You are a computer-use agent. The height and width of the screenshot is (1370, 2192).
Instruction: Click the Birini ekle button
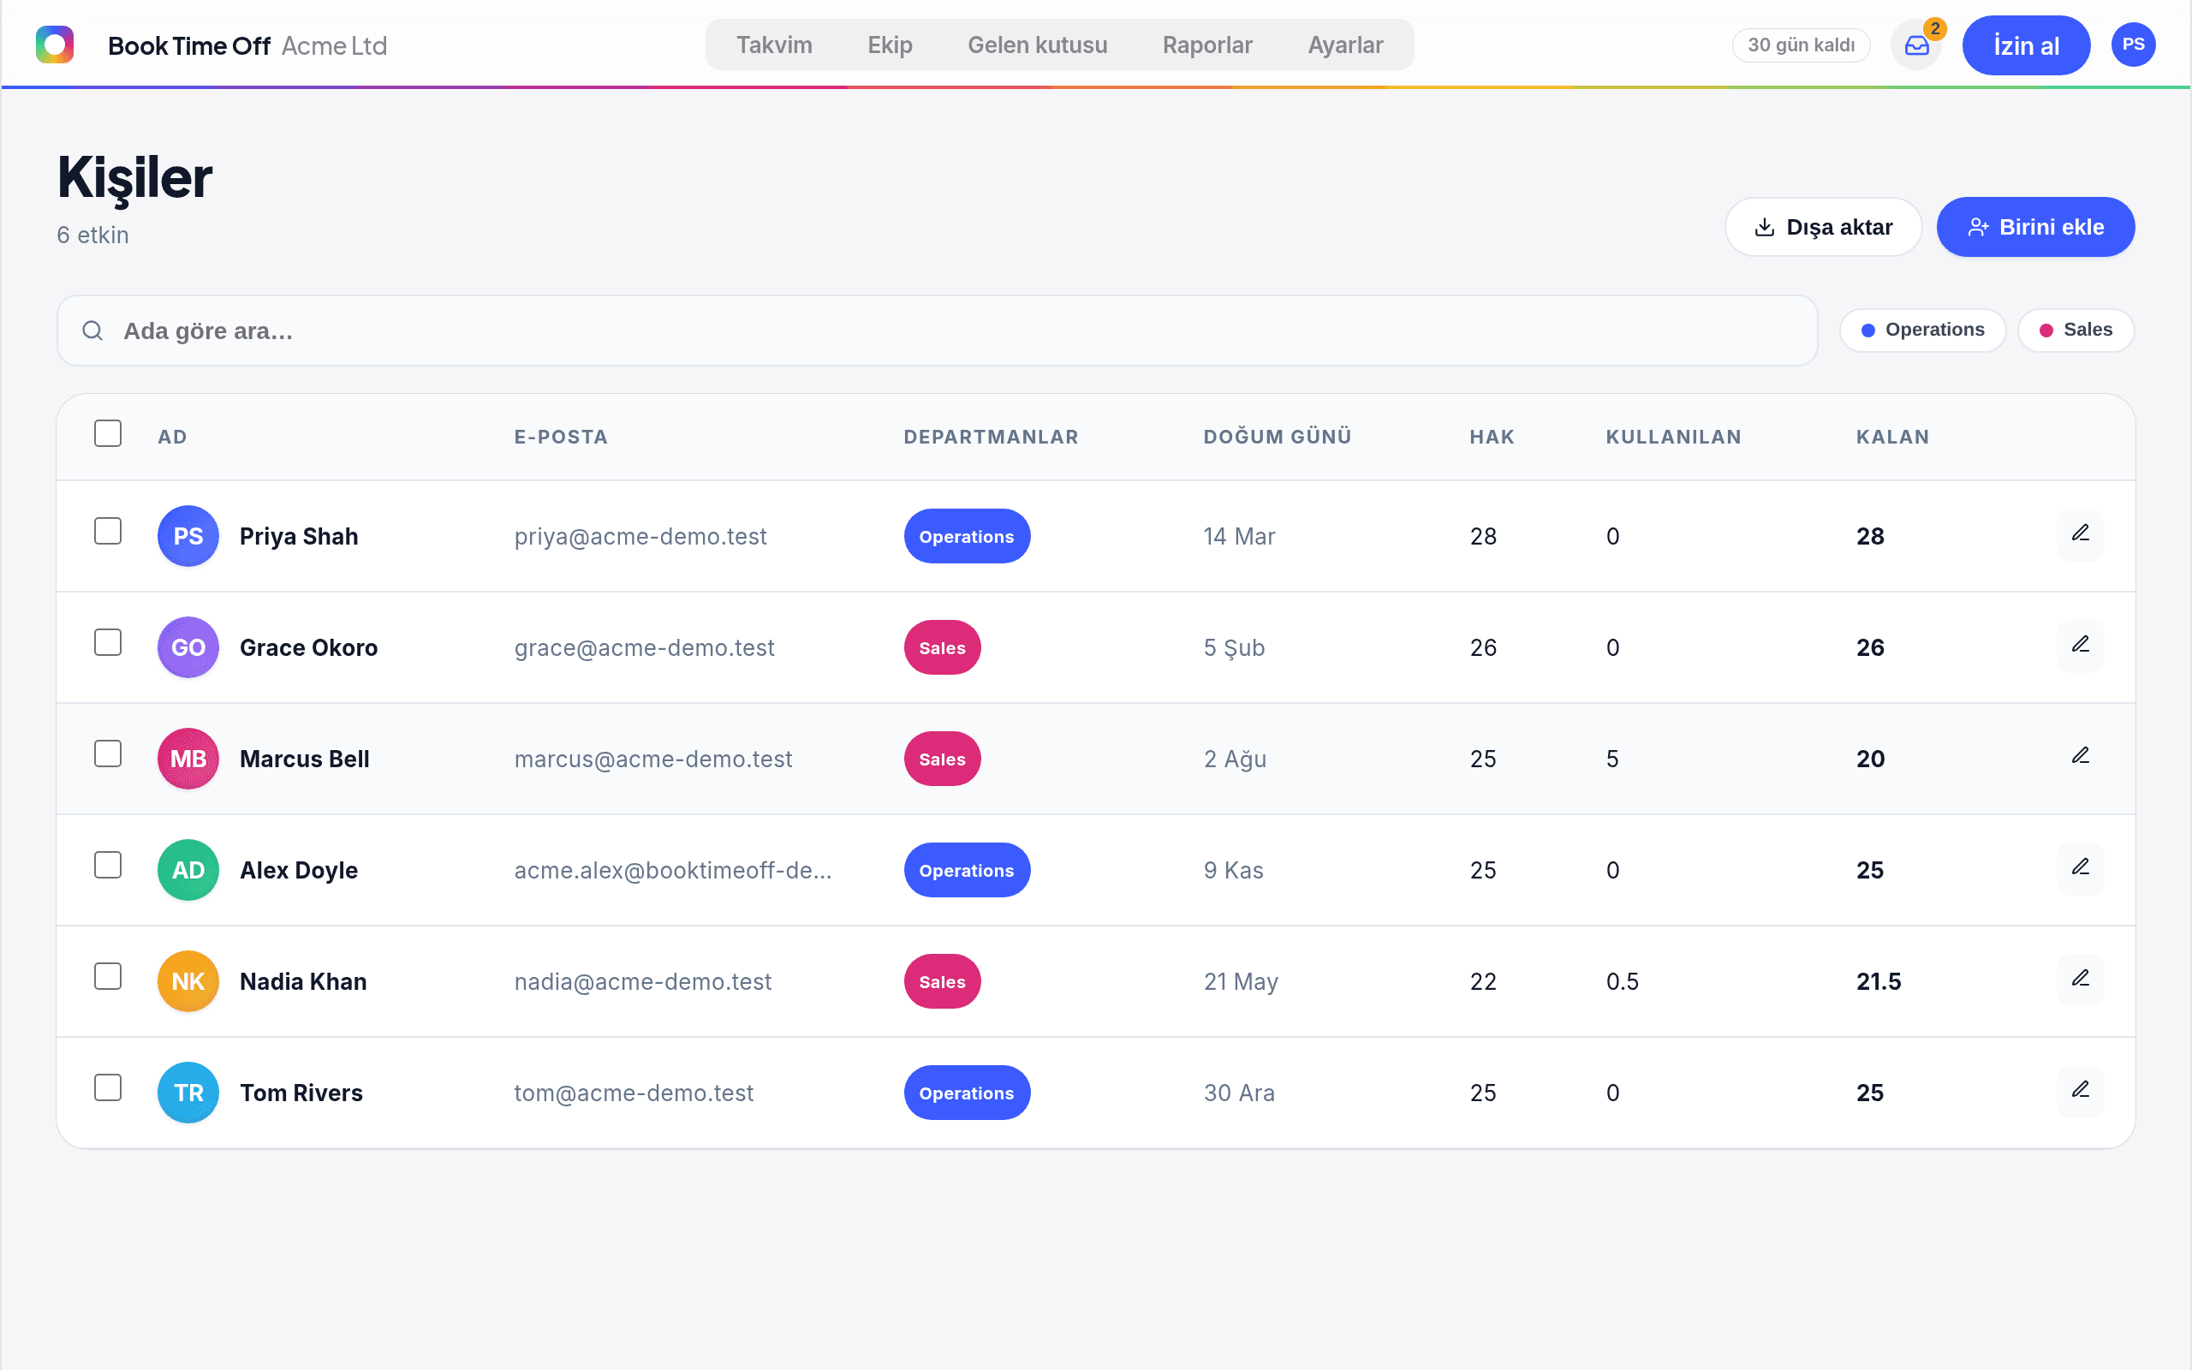tap(2035, 228)
